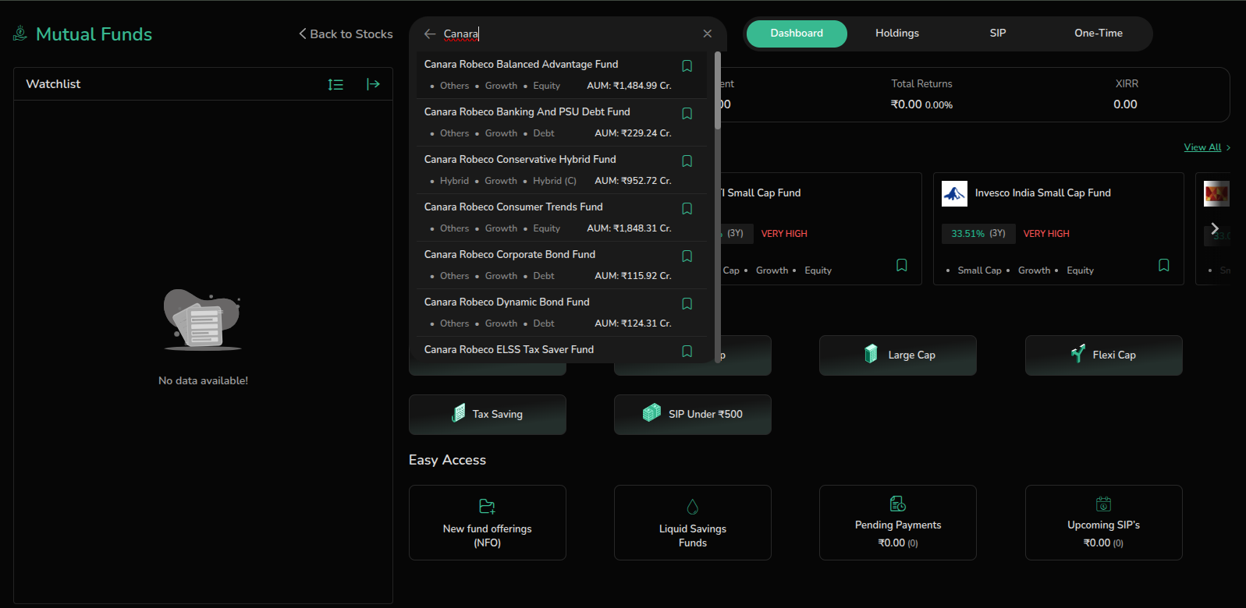Switch to the Holdings tab
Screen dimensions: 1246x608
[897, 34]
